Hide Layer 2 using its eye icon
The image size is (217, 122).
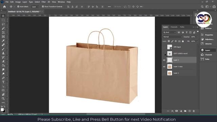[x=164, y=60]
